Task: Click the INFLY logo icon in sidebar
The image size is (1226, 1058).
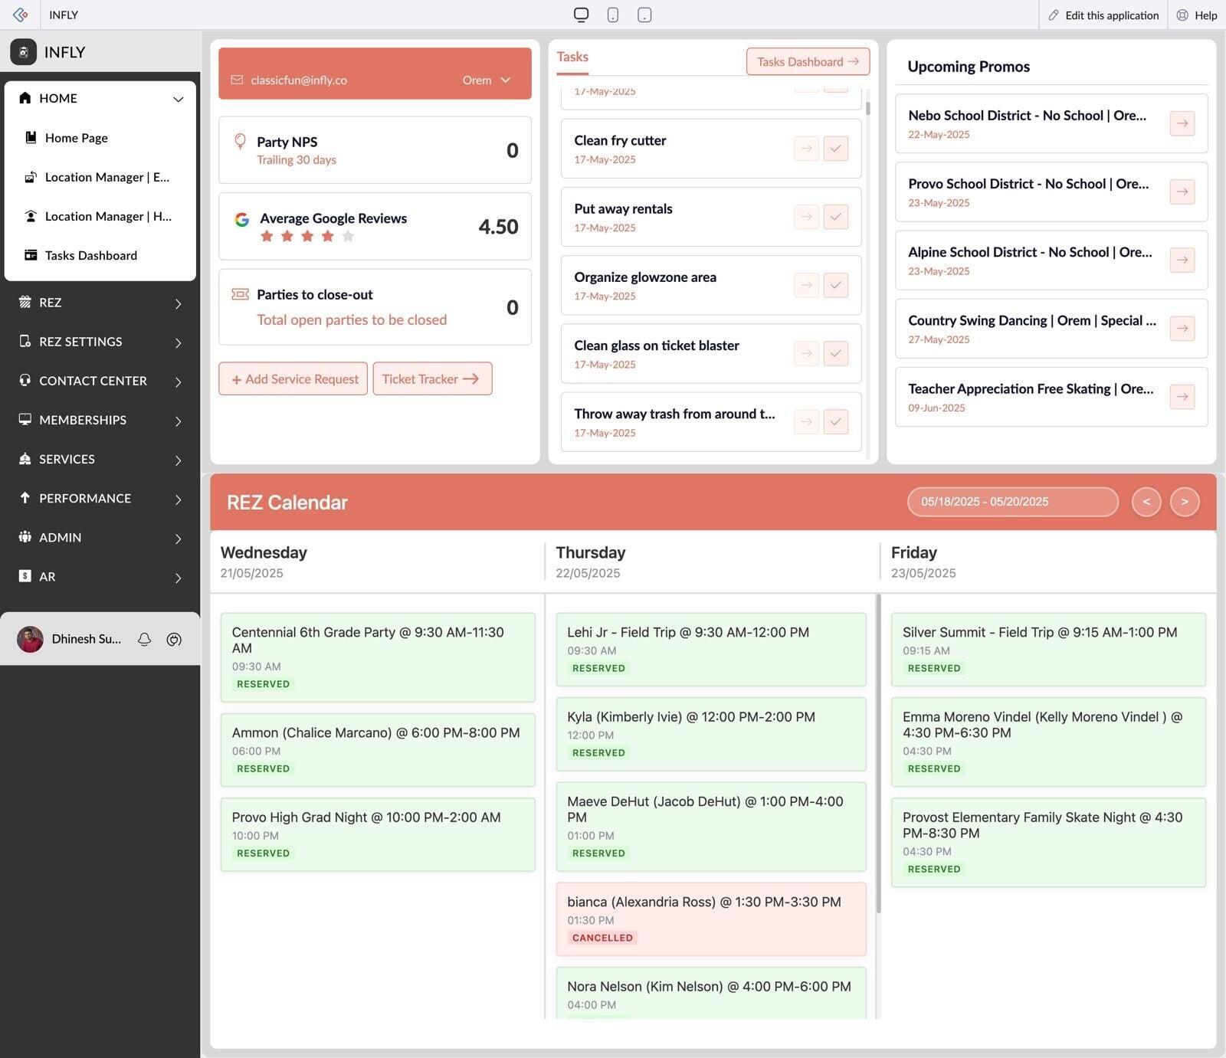Action: click(x=23, y=52)
